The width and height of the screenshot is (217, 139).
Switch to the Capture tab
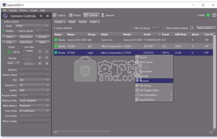(60, 15)
